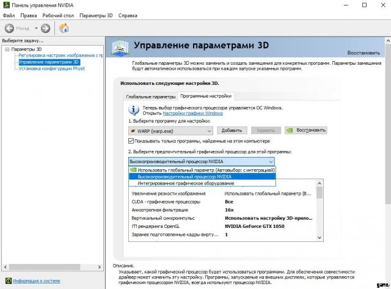Open the Правка menu

(29, 15)
